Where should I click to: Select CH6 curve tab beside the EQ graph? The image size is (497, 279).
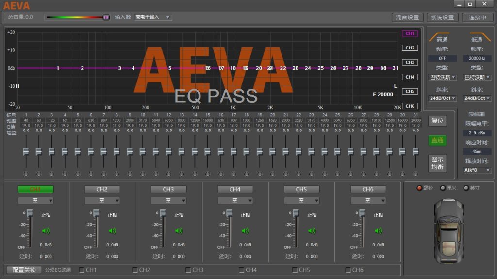[x=410, y=106]
